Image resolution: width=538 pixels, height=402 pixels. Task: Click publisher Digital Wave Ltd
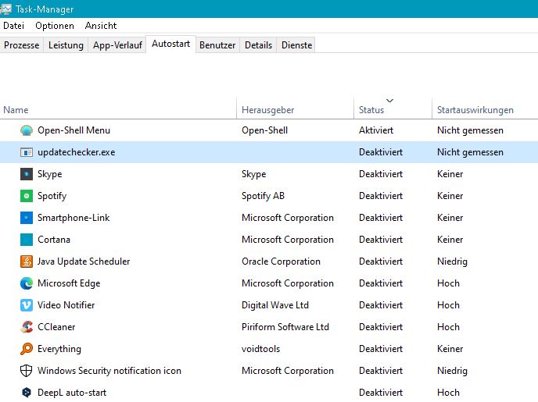click(x=274, y=305)
